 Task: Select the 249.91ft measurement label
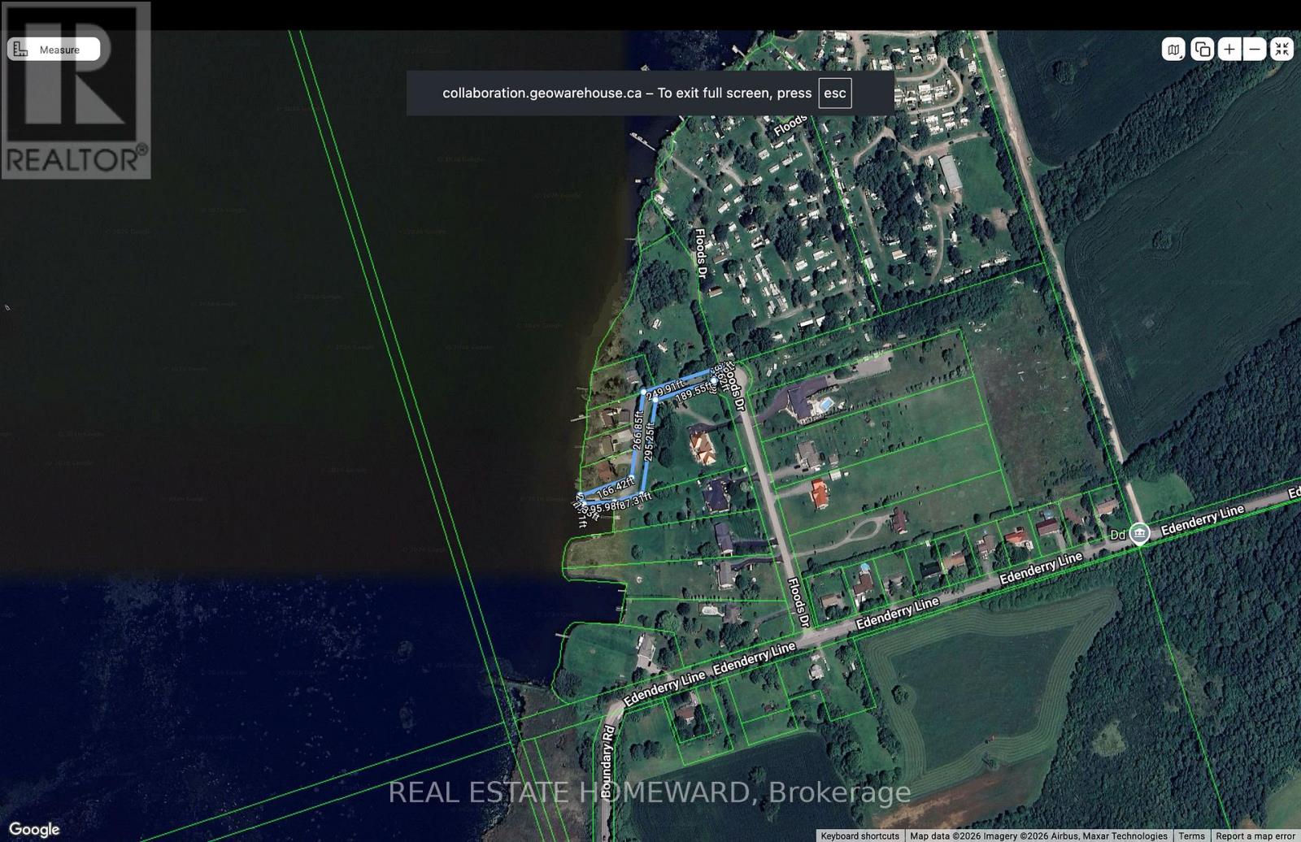(666, 389)
